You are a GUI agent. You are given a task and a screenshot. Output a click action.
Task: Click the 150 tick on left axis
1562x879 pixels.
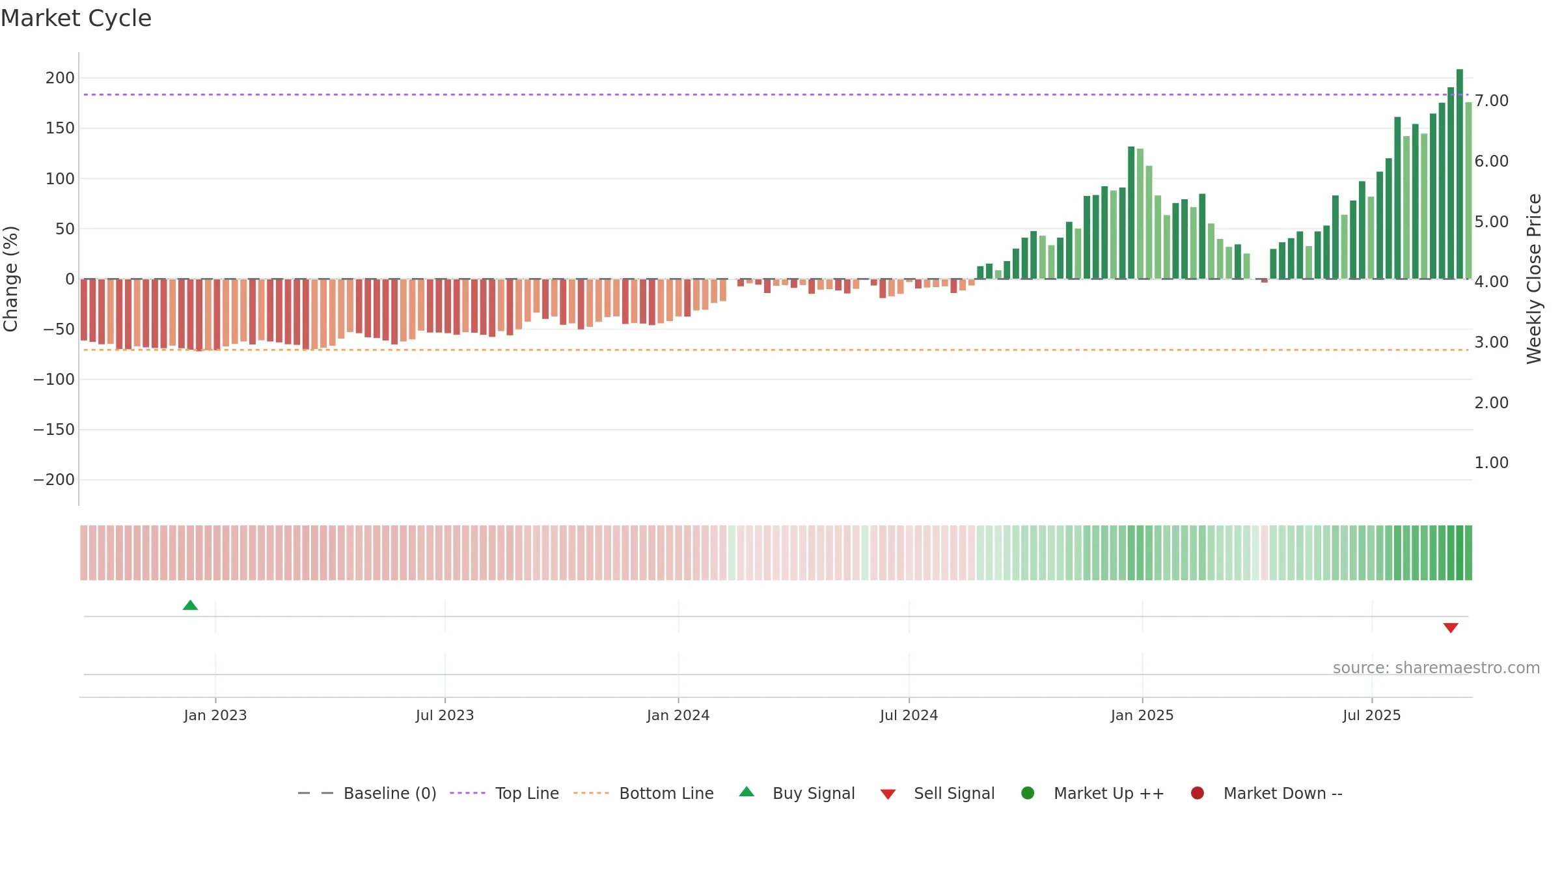(x=60, y=128)
